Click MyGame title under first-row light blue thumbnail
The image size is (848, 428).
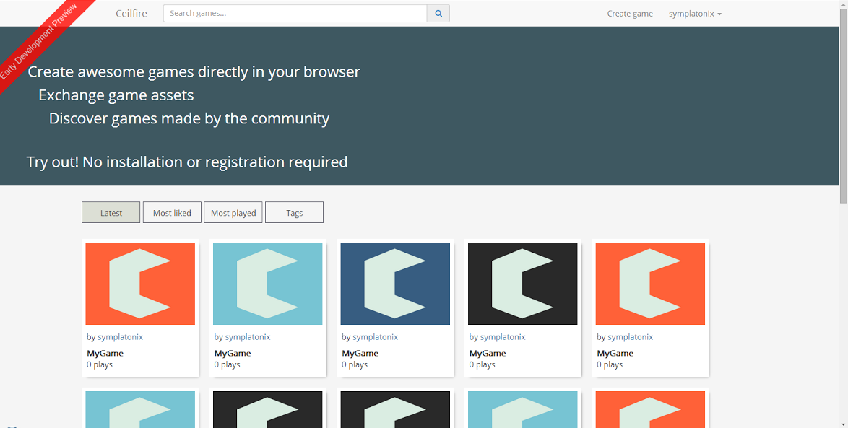233,354
